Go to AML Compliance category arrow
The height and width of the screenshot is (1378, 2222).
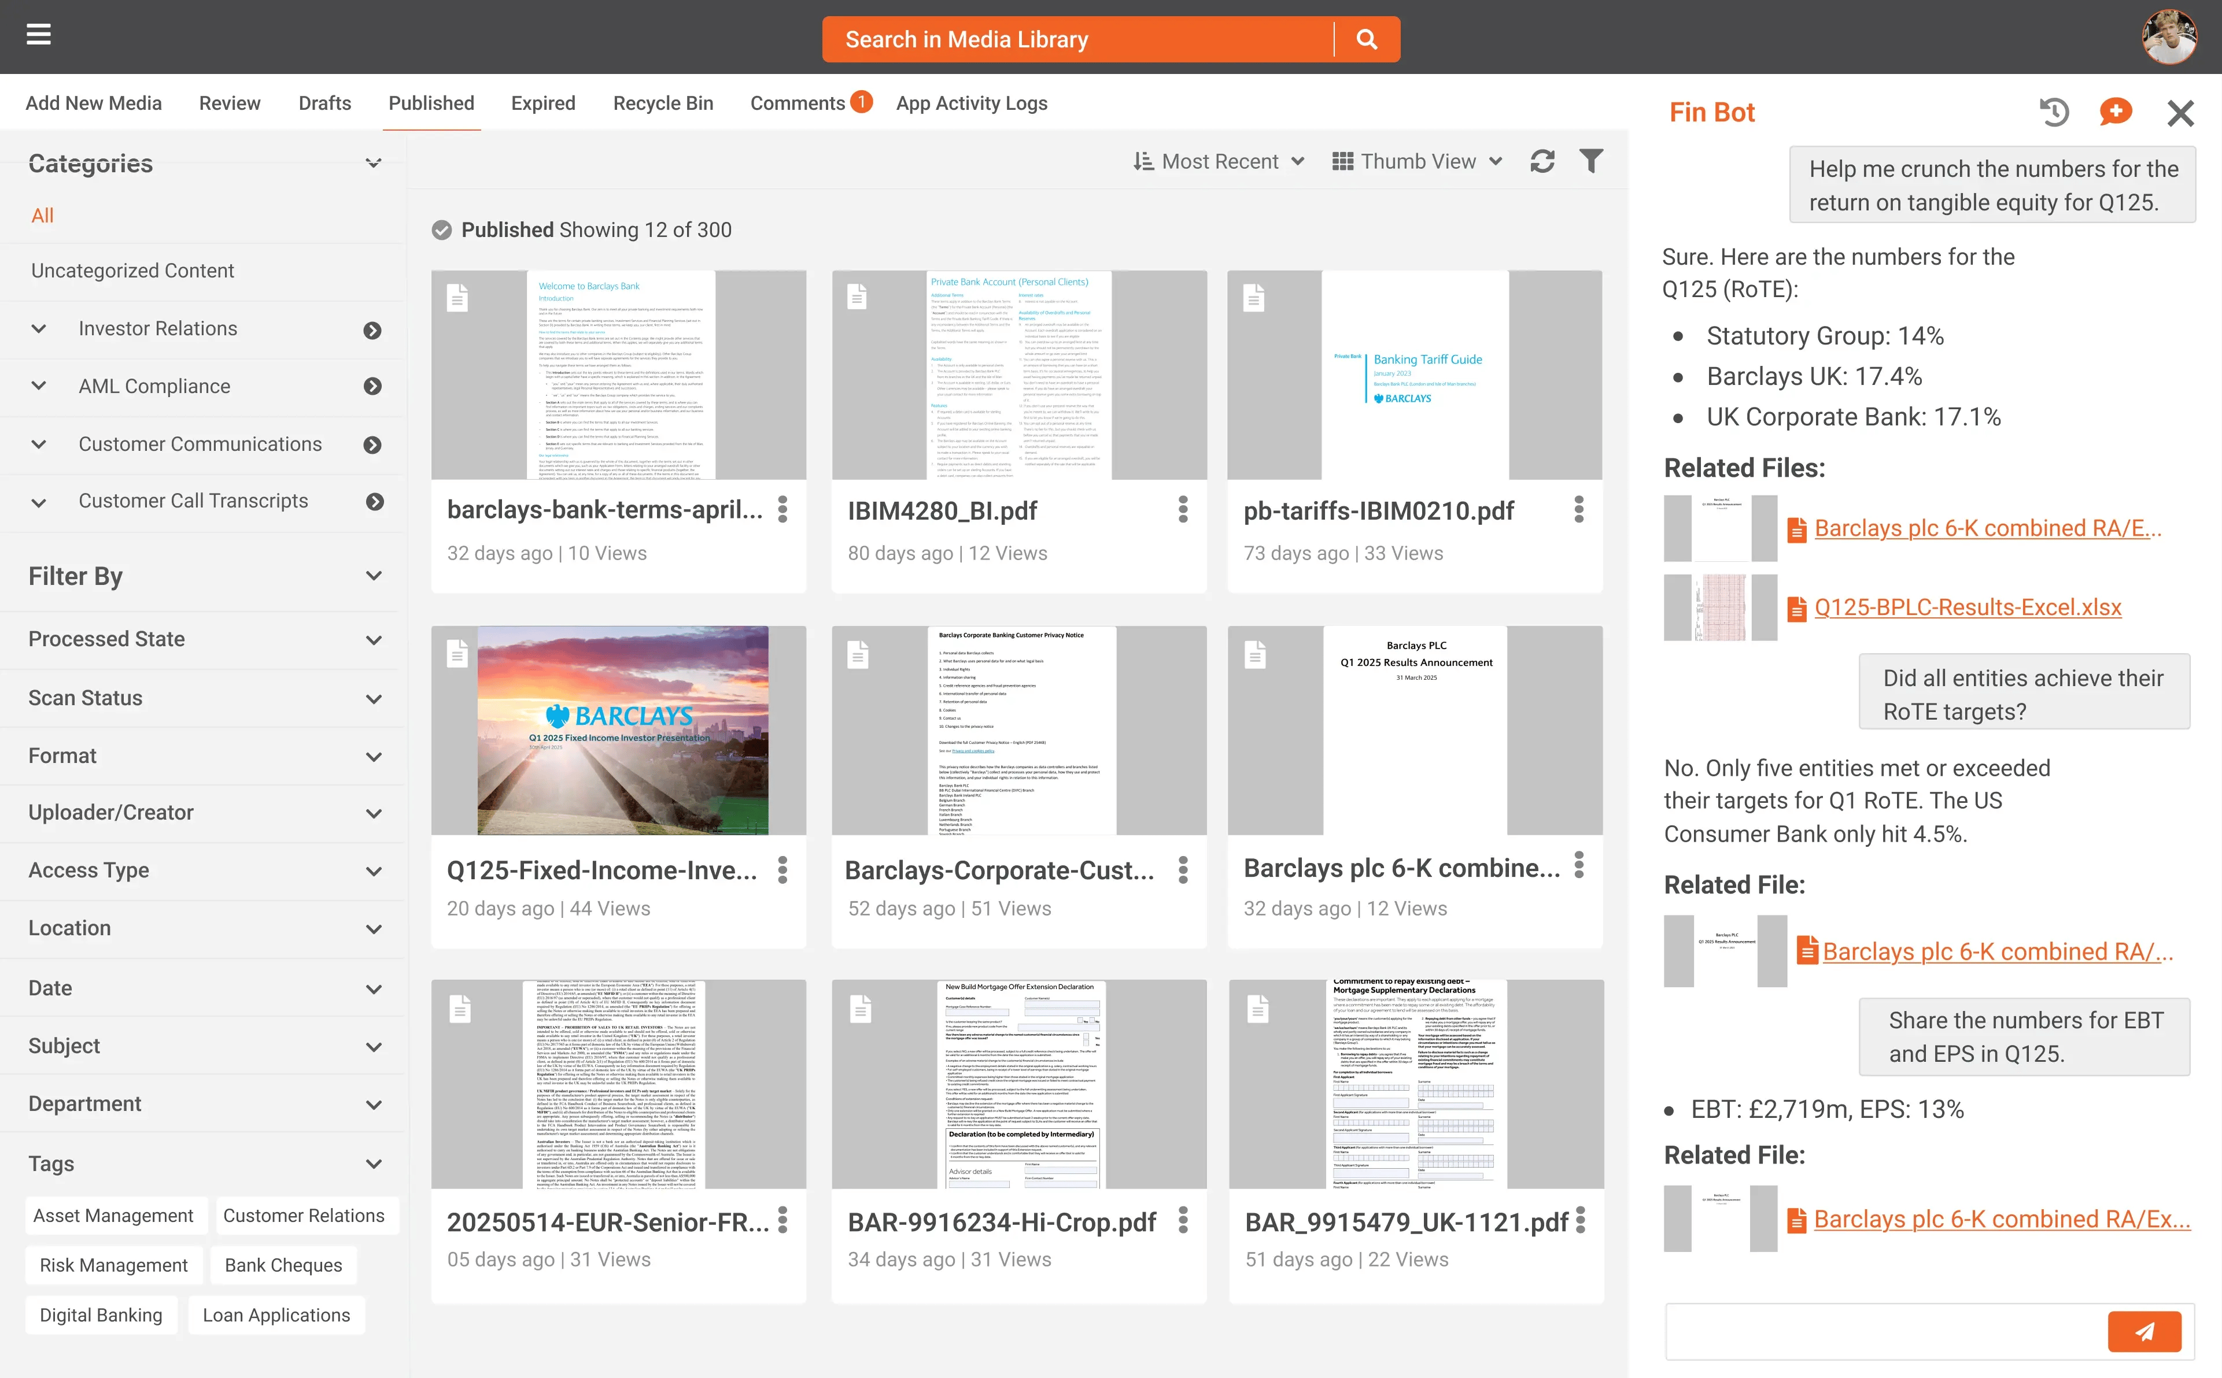pos(372,387)
